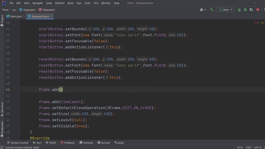This screenshot has width=265, height=149.
Task: Click frame.setVisible(true) on line 47
Action: point(64,126)
